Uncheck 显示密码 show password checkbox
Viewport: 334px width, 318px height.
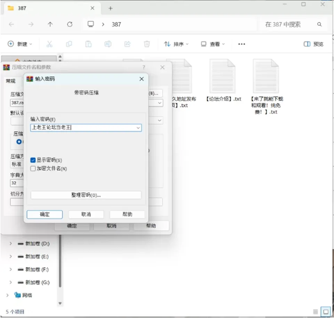pos(33,160)
